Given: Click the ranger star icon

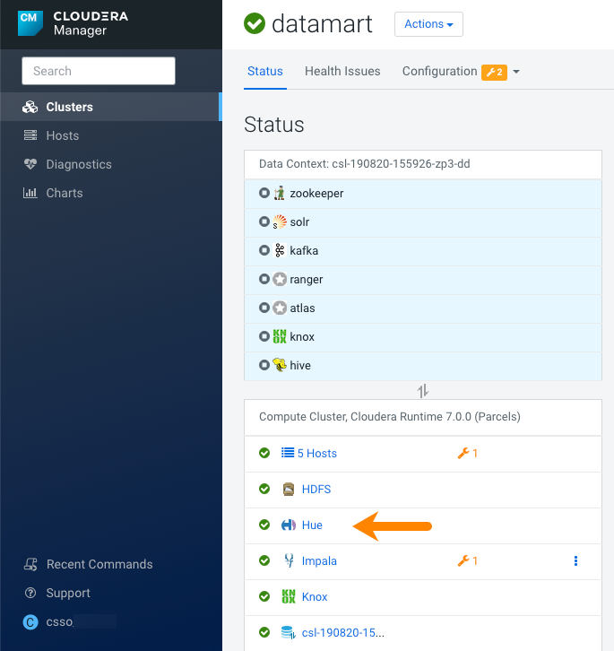Looking at the screenshot, I should [x=280, y=280].
